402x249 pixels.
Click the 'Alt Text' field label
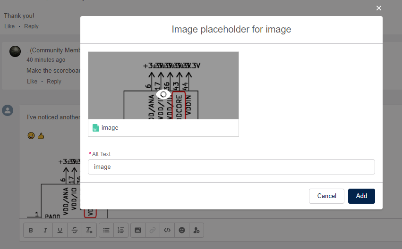(101, 154)
